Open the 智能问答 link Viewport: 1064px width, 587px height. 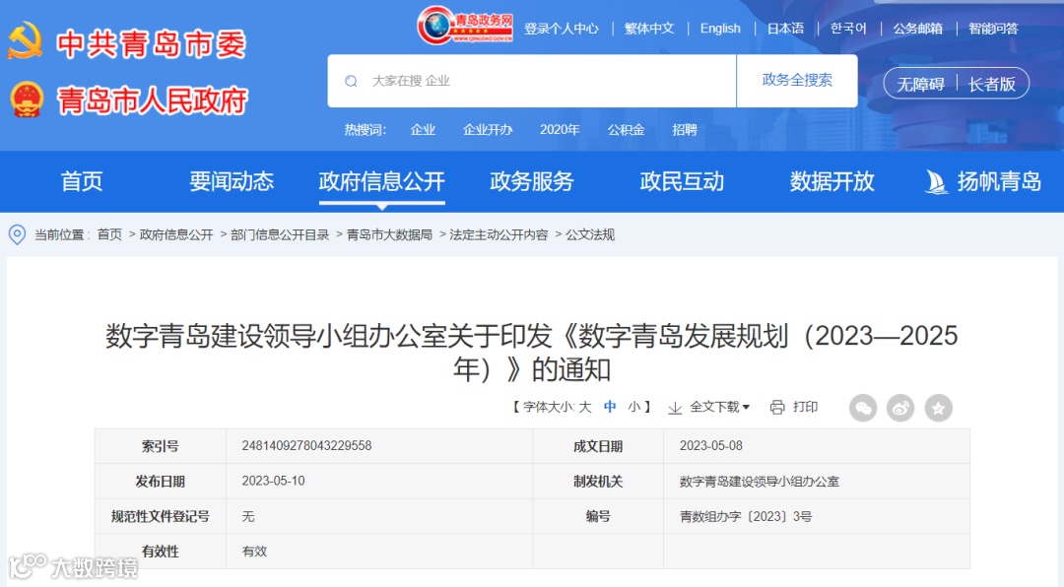click(993, 29)
